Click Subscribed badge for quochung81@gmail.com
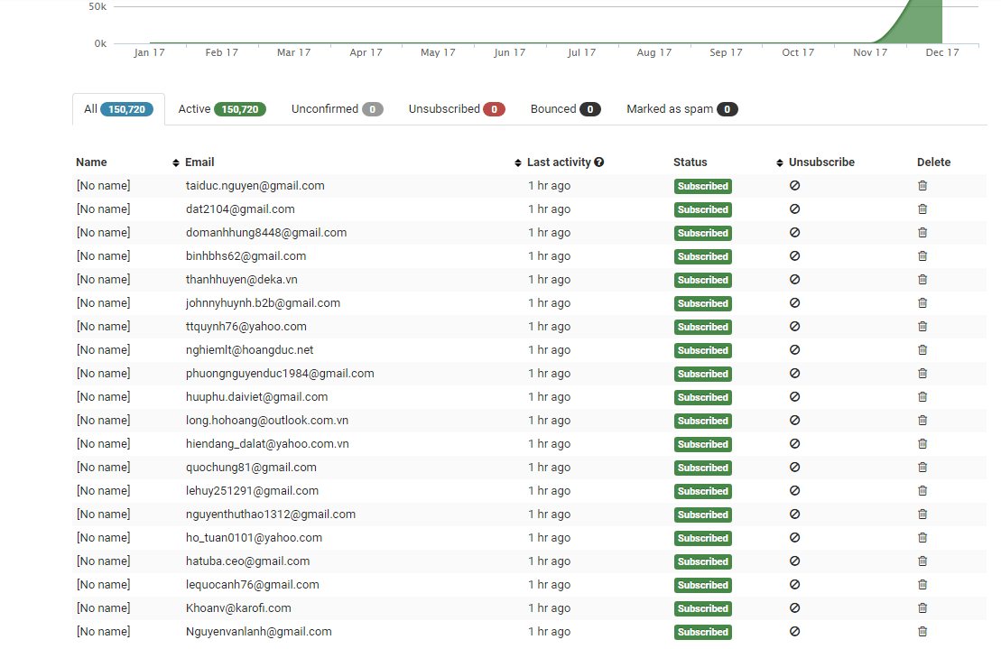Screen dimensions: 1001x649 tap(703, 468)
